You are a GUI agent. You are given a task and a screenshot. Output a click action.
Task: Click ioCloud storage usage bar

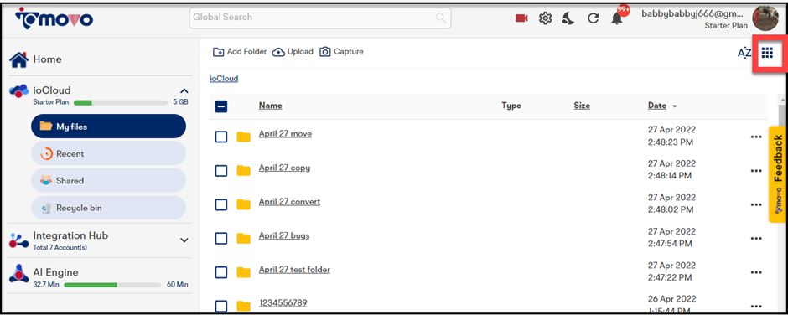coord(121,102)
